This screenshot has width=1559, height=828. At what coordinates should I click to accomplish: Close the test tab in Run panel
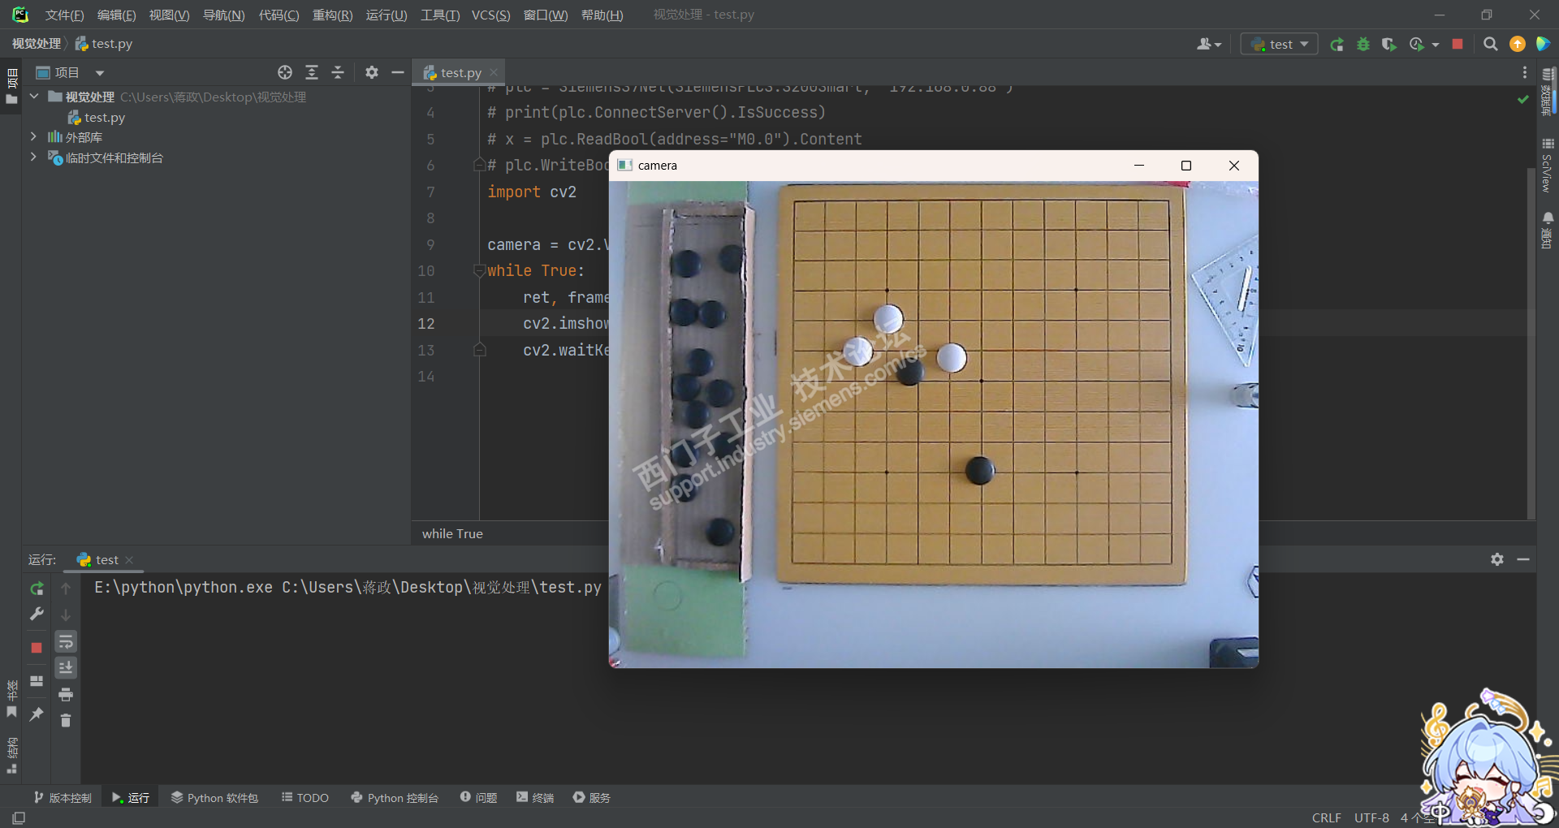pos(129,560)
